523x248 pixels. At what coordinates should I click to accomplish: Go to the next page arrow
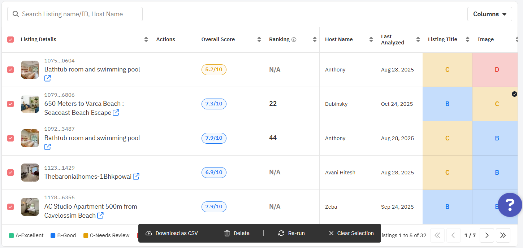pyautogui.click(x=487, y=235)
